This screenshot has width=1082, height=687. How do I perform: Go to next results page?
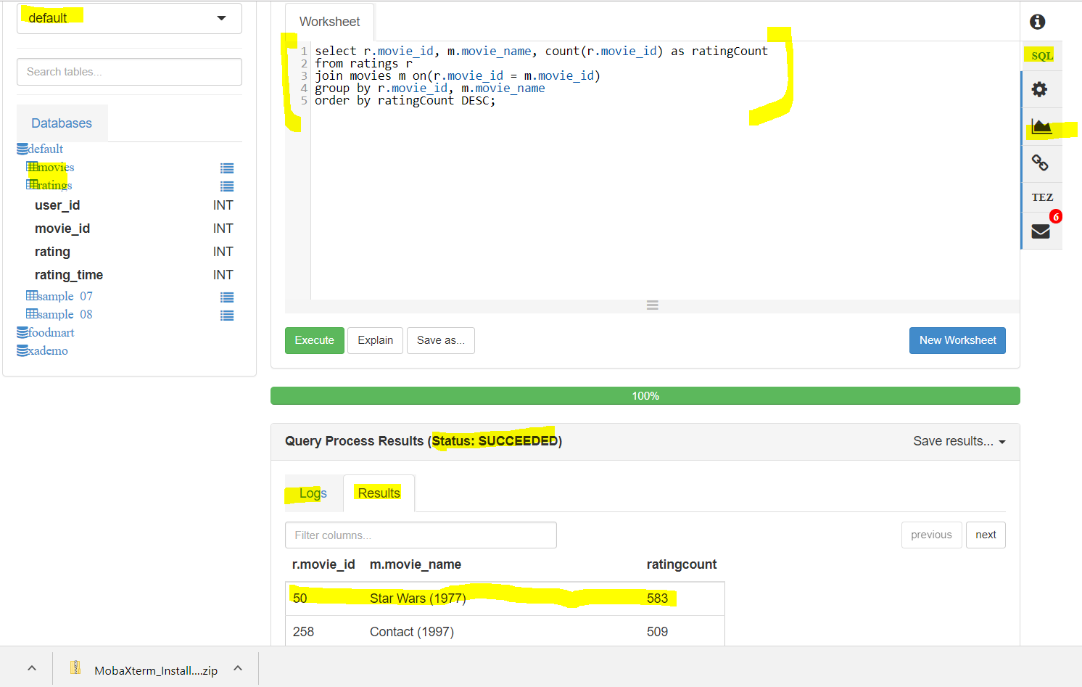click(986, 535)
